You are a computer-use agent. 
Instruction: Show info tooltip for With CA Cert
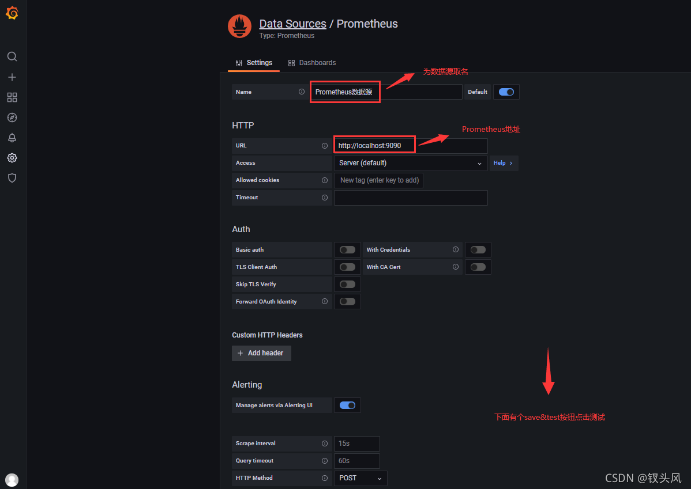(456, 267)
